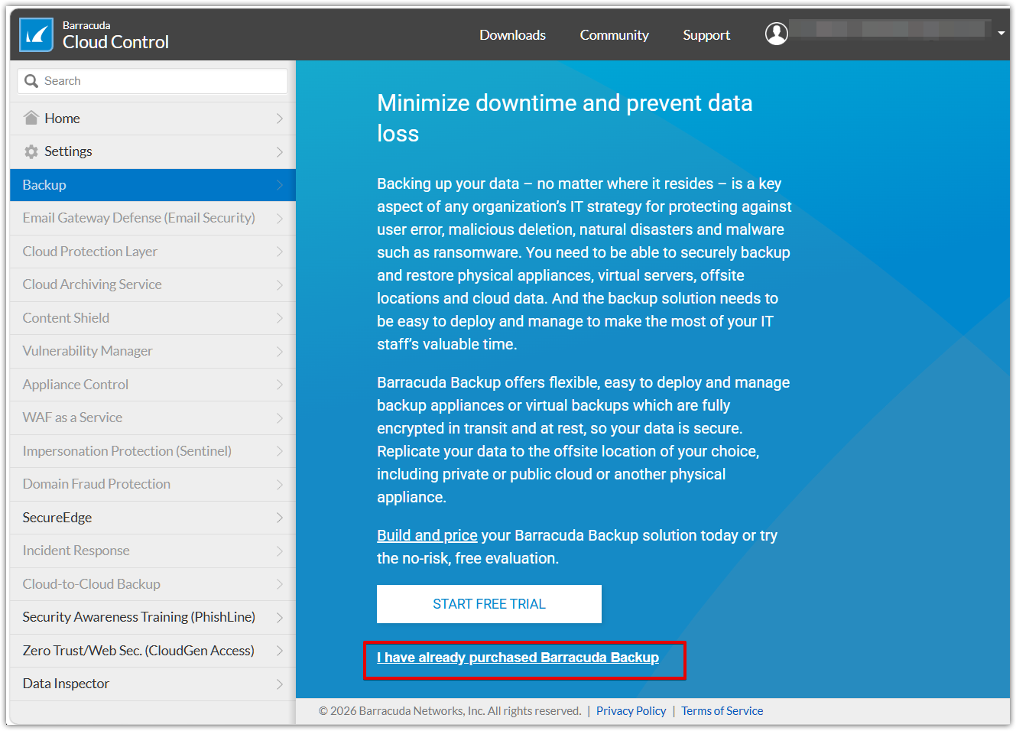Expand the Appliance Control chevron

280,385
